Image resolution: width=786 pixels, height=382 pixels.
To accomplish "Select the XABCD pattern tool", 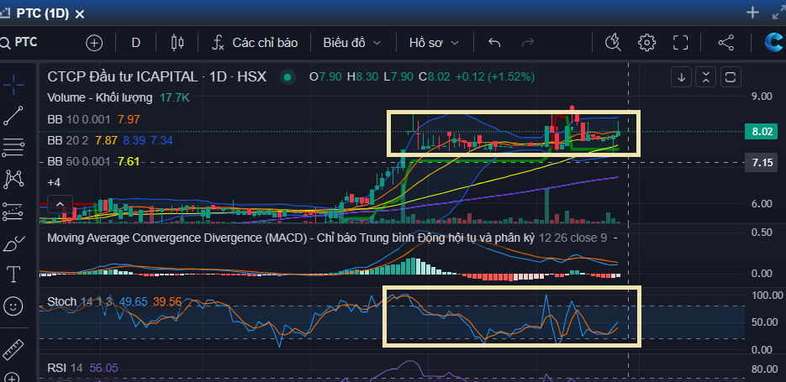I will tap(13, 179).
